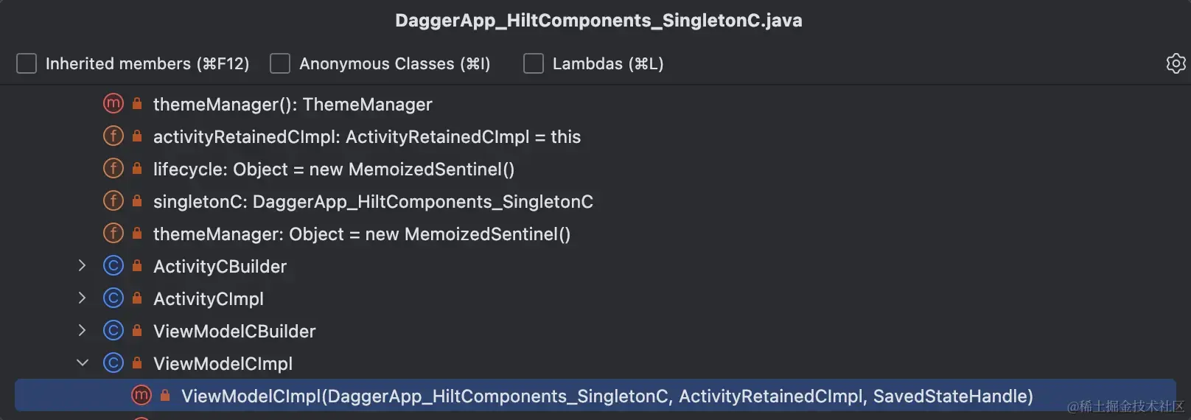Image resolution: width=1191 pixels, height=420 pixels.
Task: Select the lifecycle: Object field entry
Action: 333,169
